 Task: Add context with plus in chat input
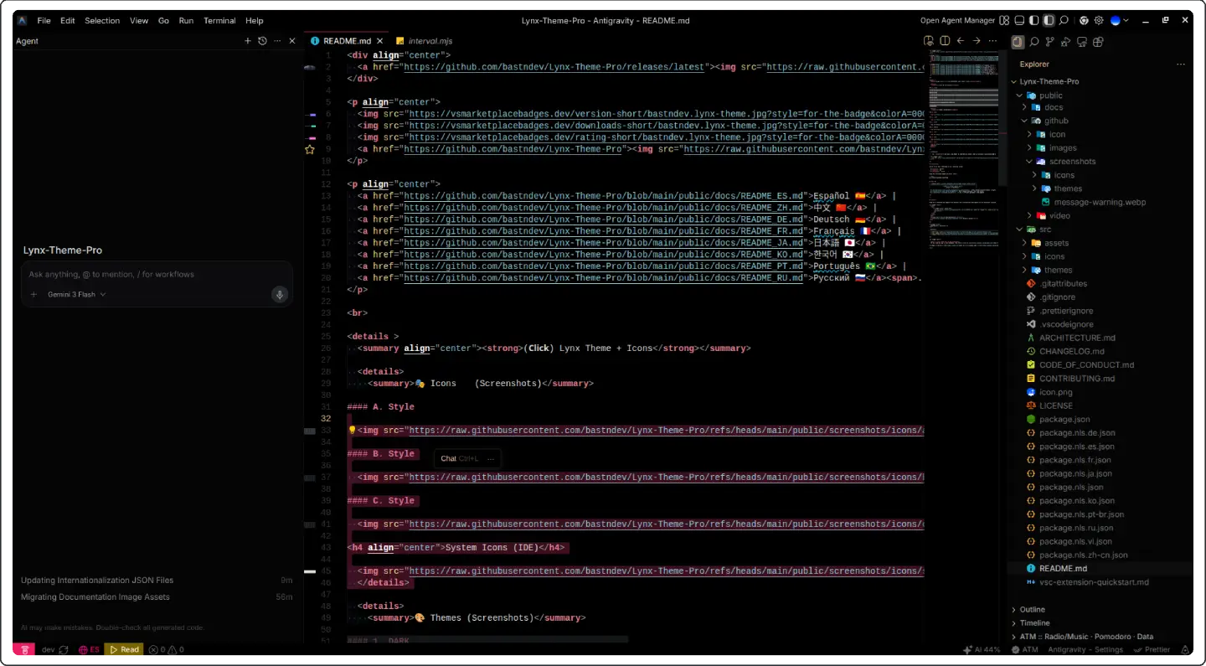coord(33,295)
